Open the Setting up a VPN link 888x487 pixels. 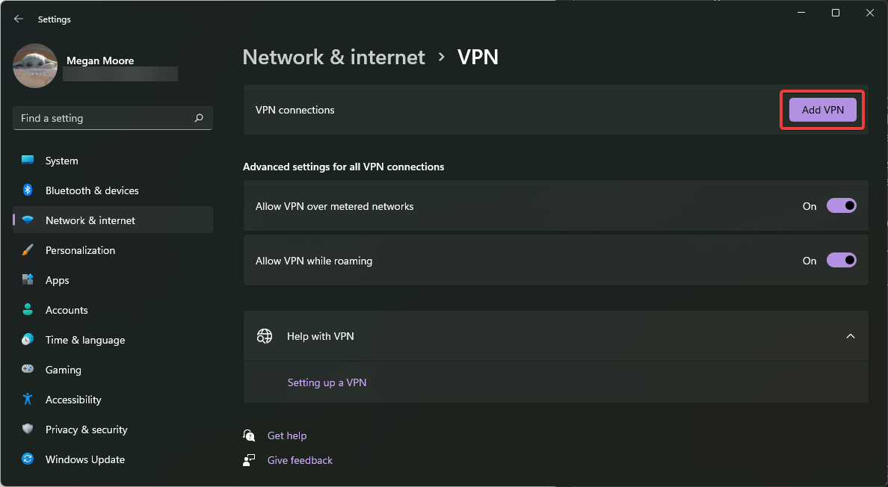tap(327, 382)
